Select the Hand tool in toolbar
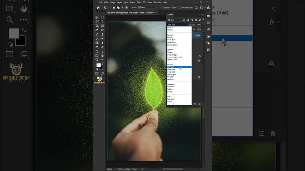 [x=102, y=56]
